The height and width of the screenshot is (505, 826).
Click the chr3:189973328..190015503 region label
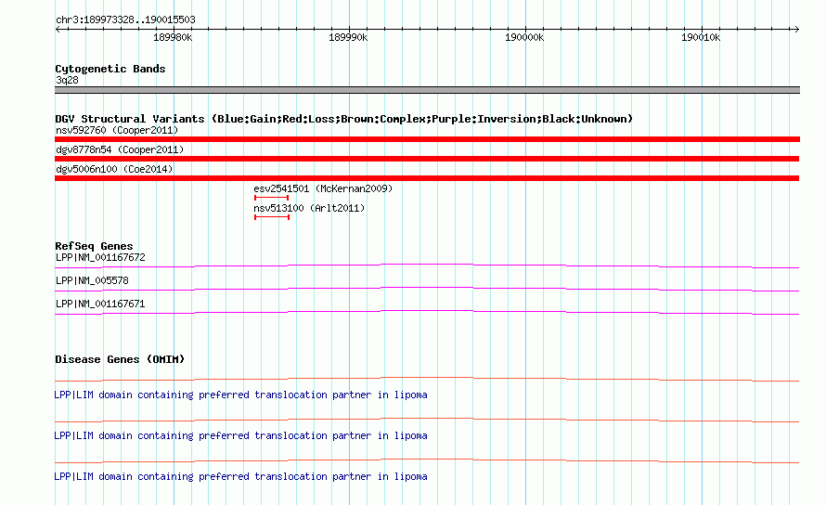[125, 19]
